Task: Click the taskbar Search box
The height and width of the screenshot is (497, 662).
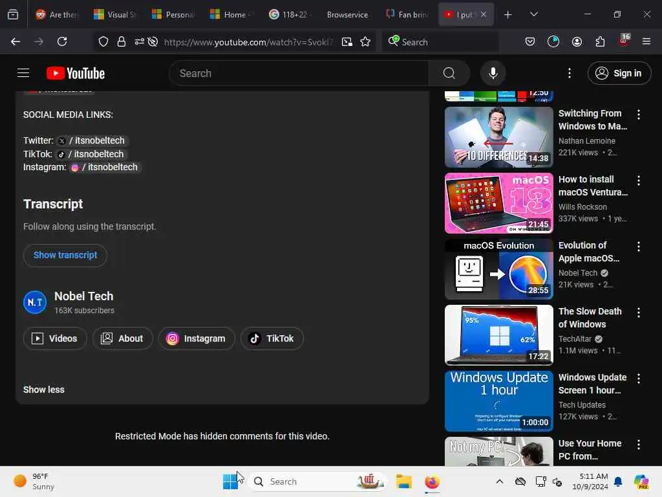Action: (317, 481)
